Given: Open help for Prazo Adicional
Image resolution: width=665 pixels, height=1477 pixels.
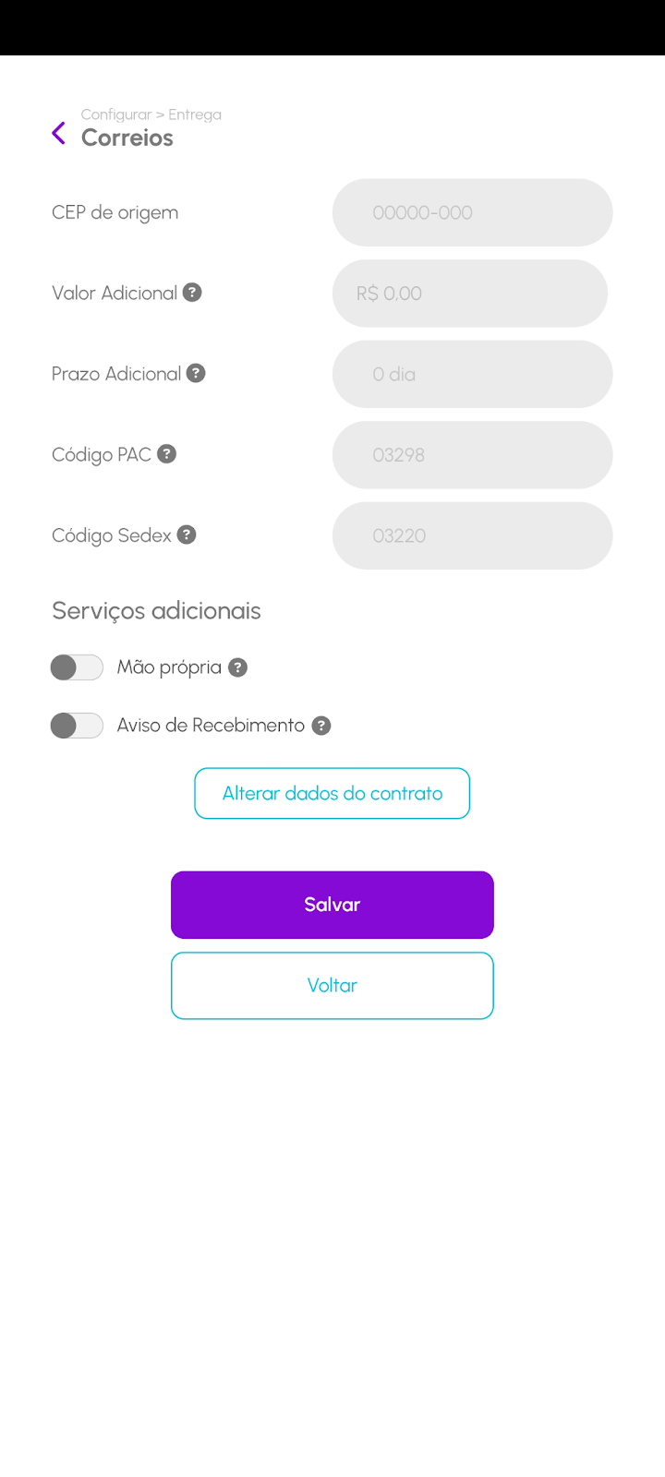Looking at the screenshot, I should coord(196,373).
